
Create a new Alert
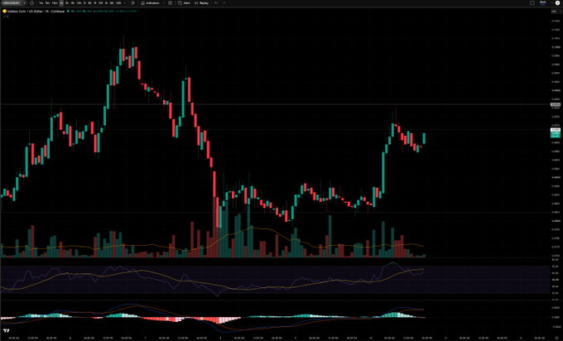[184, 2]
